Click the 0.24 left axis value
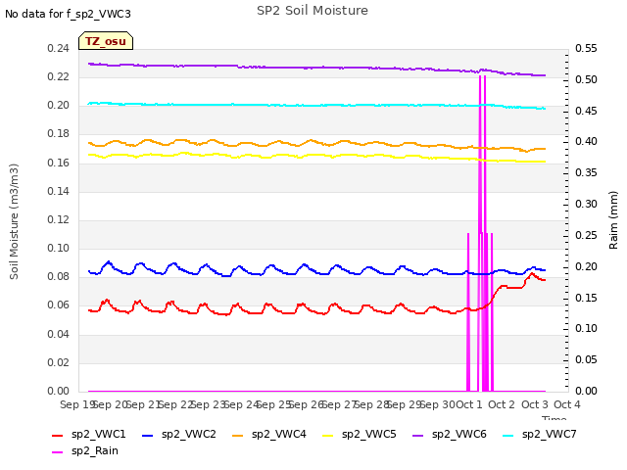 point(59,48)
